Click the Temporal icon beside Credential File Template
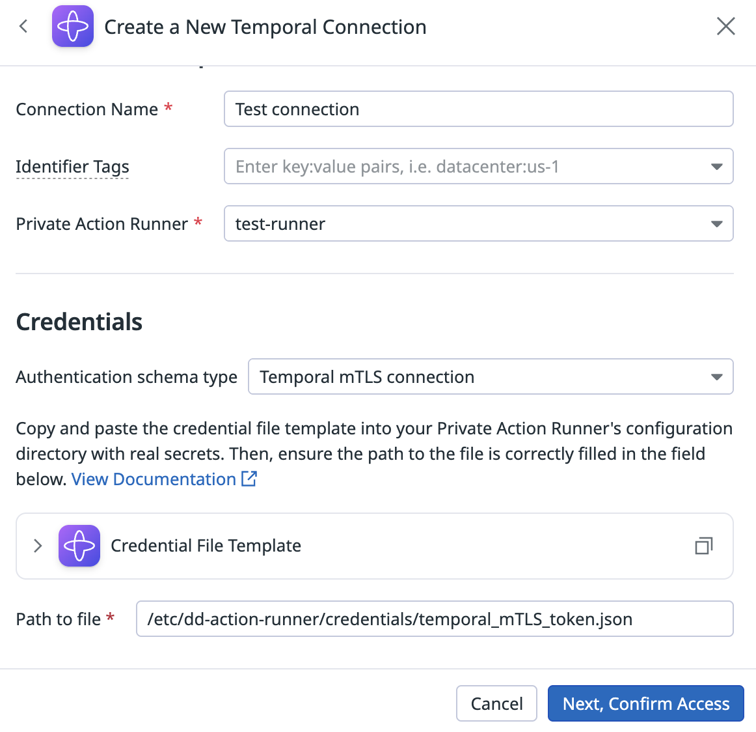This screenshot has width=756, height=732. tap(79, 546)
